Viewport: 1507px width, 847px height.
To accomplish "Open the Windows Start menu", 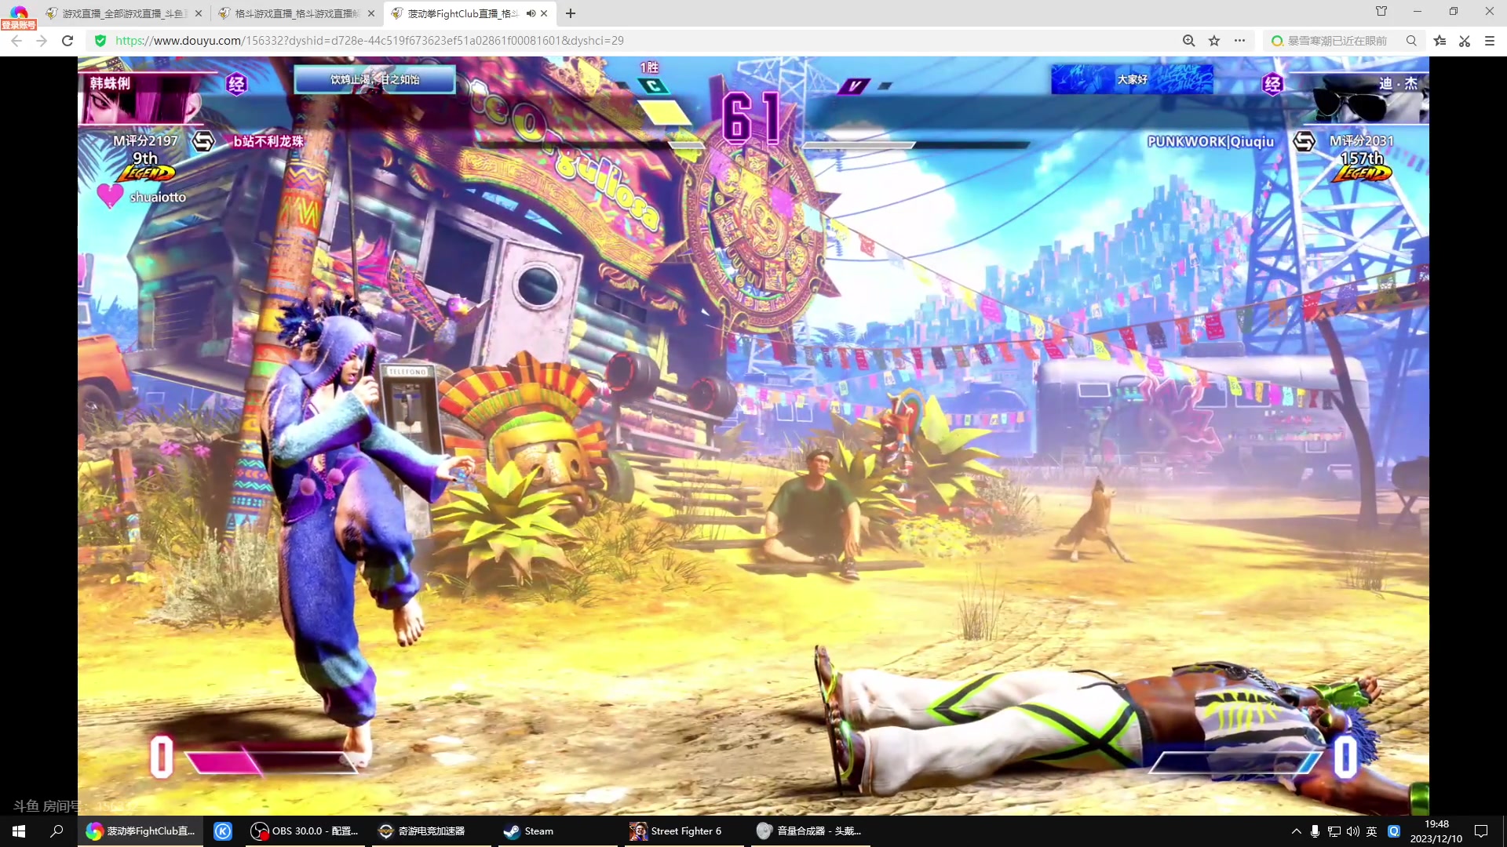I will pos(19,831).
